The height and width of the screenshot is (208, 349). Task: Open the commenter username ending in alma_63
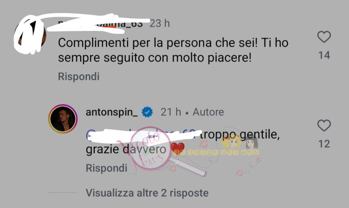coord(100,23)
